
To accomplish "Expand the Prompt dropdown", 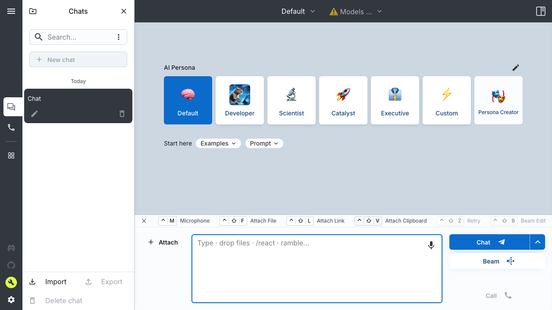I will 264,143.
